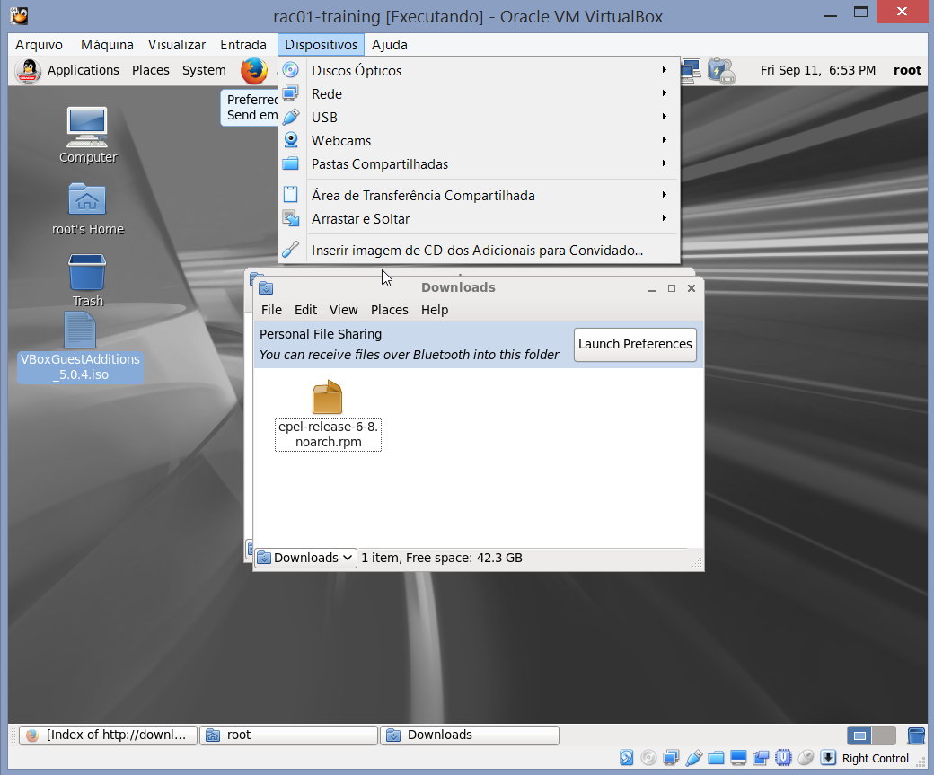Click the battery power icon in GNOME panel
Viewport: 934px width, 775px height.
click(721, 70)
